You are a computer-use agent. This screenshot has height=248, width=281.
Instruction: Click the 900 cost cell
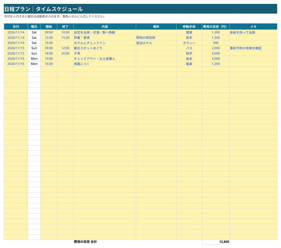coord(216,43)
